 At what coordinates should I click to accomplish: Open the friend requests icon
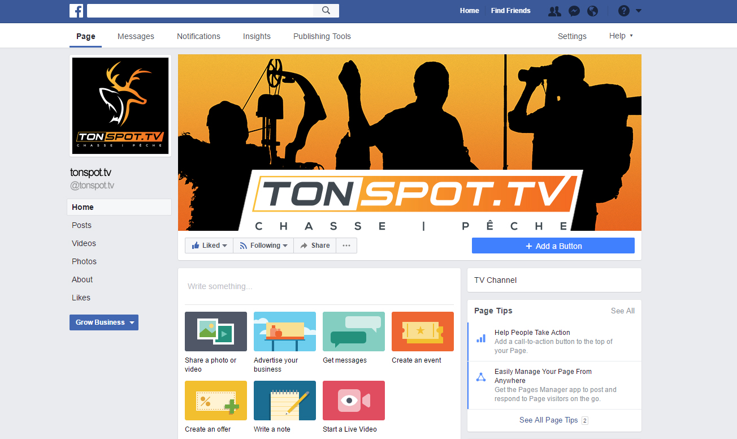click(554, 11)
